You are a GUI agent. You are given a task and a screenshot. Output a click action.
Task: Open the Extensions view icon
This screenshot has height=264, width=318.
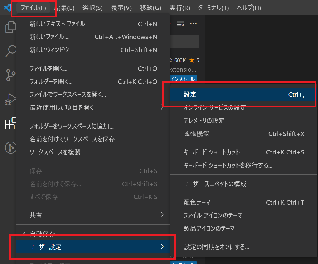(10, 123)
